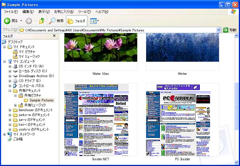Select the ごみ箱 recycle bin icon
Screen dimensions: 240x166
[10, 139]
